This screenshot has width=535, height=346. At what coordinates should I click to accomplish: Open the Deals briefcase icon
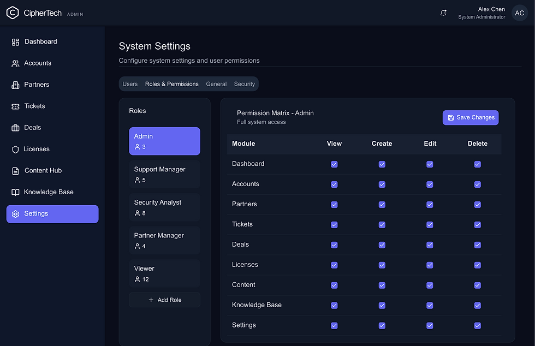coord(15,127)
